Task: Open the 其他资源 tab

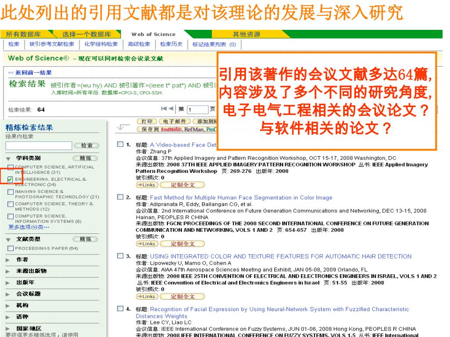Action: coord(246,34)
